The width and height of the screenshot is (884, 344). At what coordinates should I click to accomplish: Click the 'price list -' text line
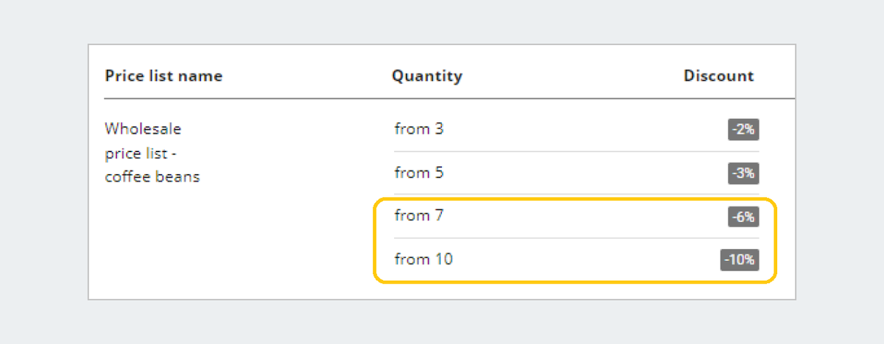click(x=141, y=154)
